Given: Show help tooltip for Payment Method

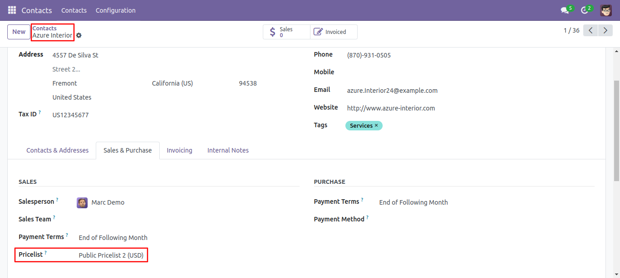Looking at the screenshot, I should 367,217.
